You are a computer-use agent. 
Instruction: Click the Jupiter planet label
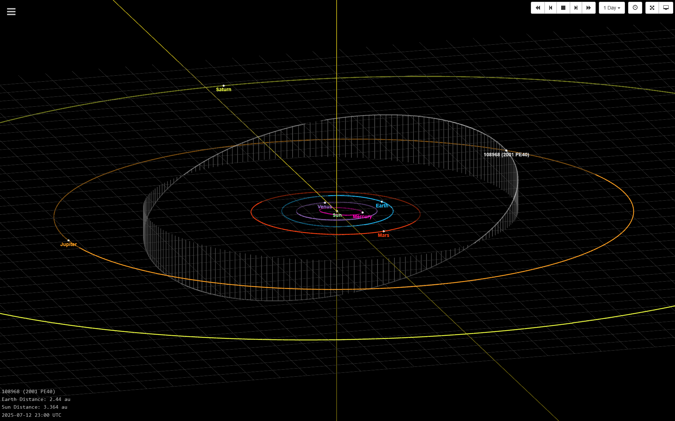point(68,245)
